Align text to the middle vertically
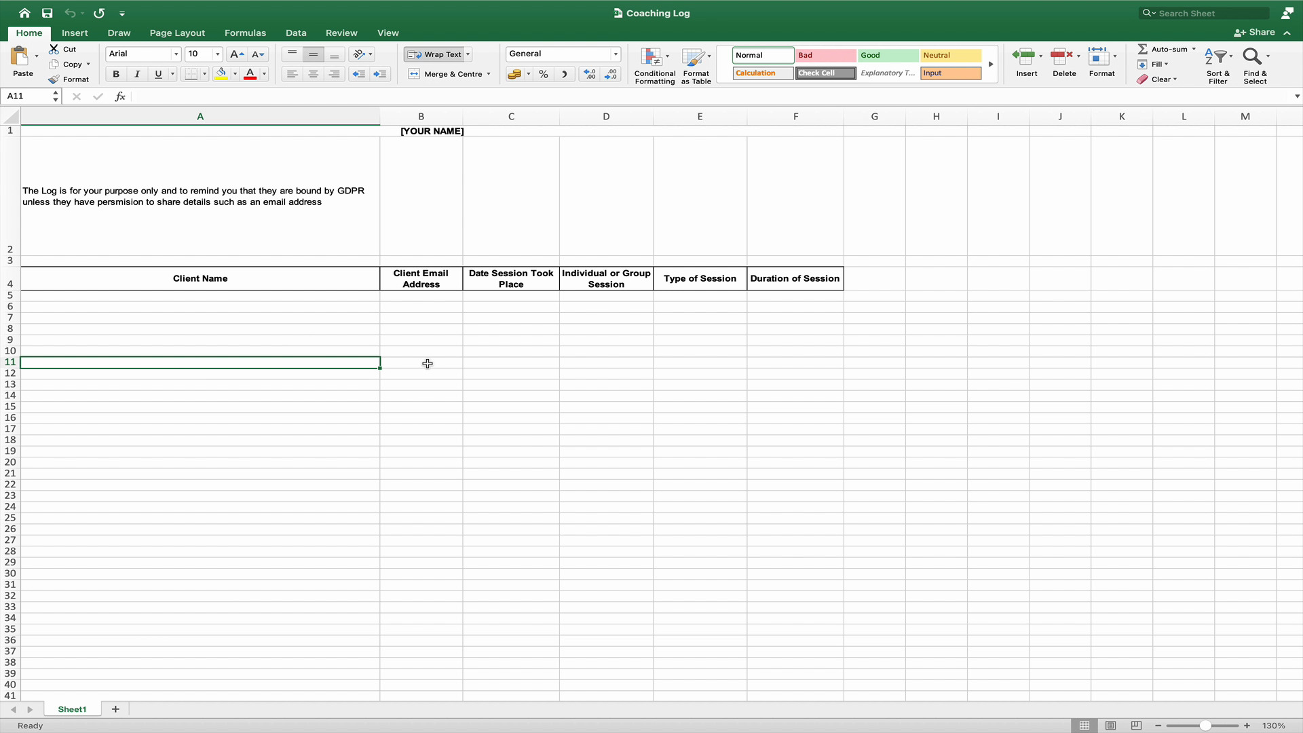 (314, 54)
